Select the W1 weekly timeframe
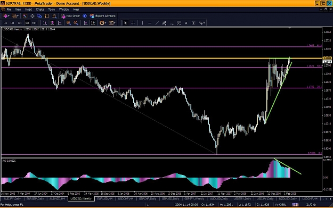Viewport: 333px width, 208px height. (27, 23)
